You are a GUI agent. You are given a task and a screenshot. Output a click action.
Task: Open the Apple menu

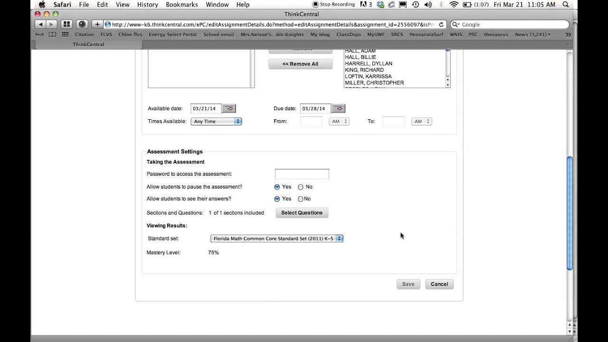click(42, 4)
